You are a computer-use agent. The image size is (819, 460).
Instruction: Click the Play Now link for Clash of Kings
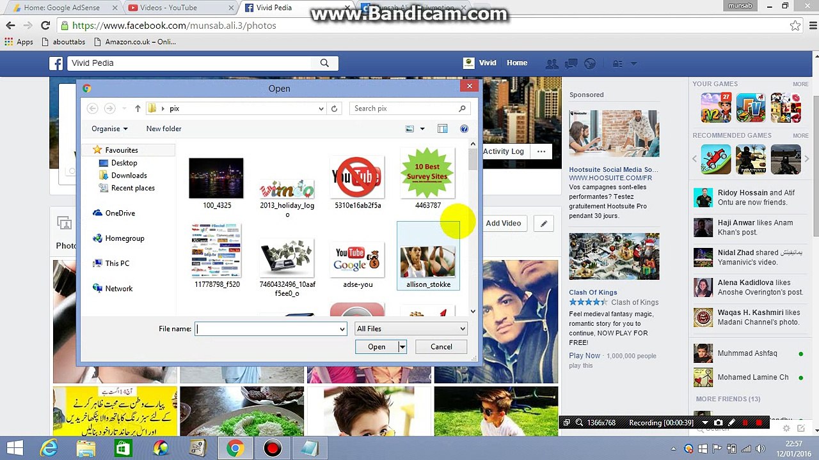(585, 356)
